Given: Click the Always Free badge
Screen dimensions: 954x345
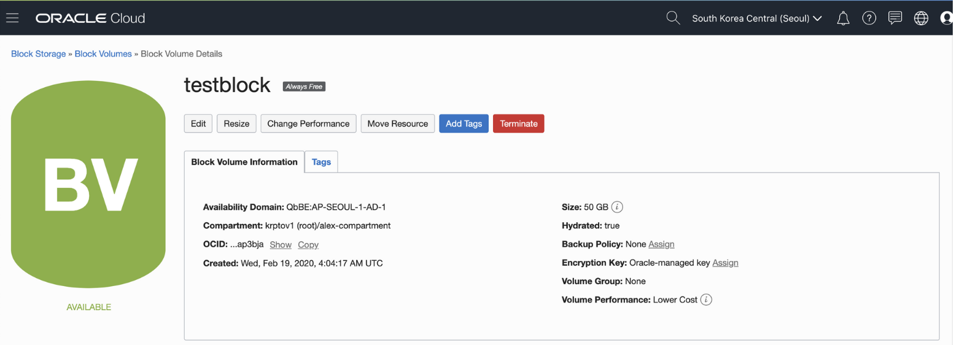Looking at the screenshot, I should 304,87.
